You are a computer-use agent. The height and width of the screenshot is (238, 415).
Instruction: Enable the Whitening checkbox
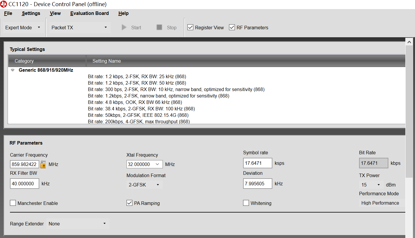click(x=246, y=203)
